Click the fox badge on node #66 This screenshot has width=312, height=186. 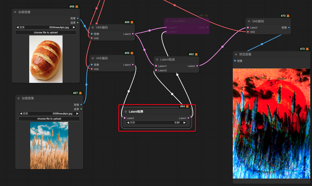click(x=77, y=6)
